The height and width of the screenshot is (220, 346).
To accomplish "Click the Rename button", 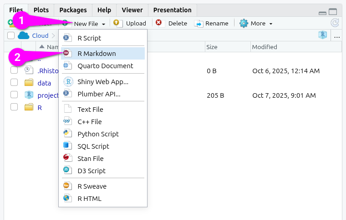I will [211, 23].
